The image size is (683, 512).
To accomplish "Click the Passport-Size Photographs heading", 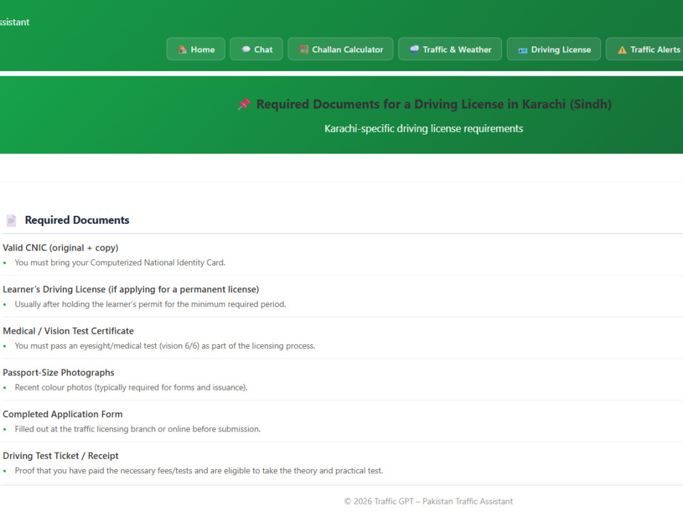I will coord(58,373).
